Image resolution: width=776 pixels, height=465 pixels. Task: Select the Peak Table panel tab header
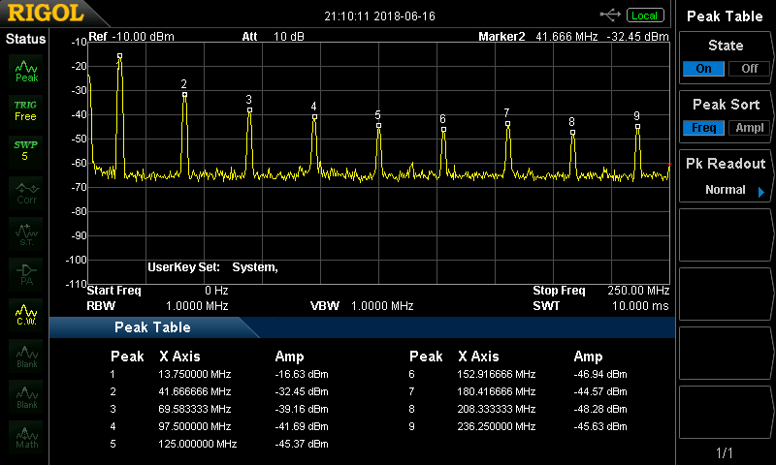coord(152,327)
